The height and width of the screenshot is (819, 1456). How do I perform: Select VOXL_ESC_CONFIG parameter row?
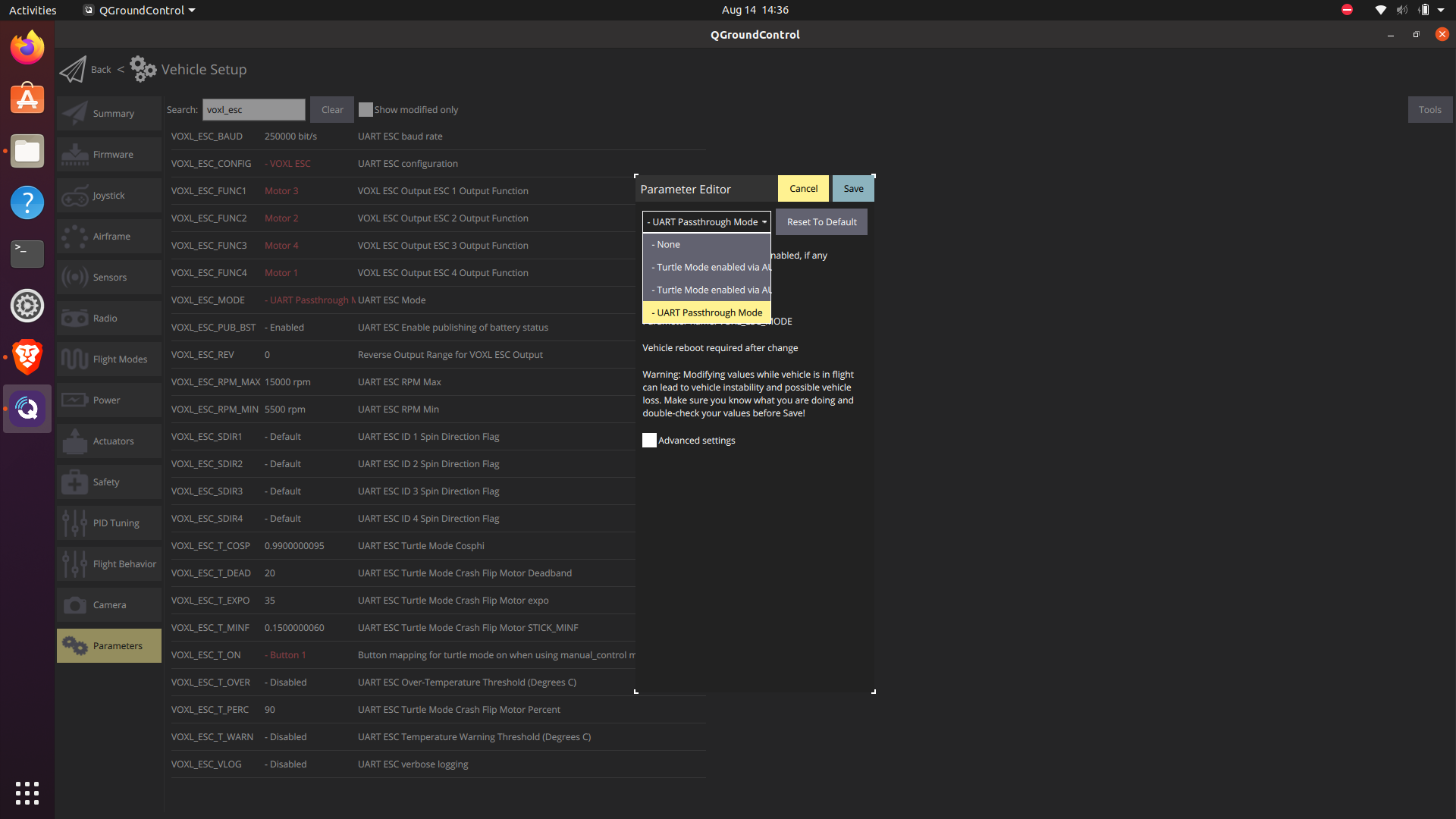tap(438, 164)
